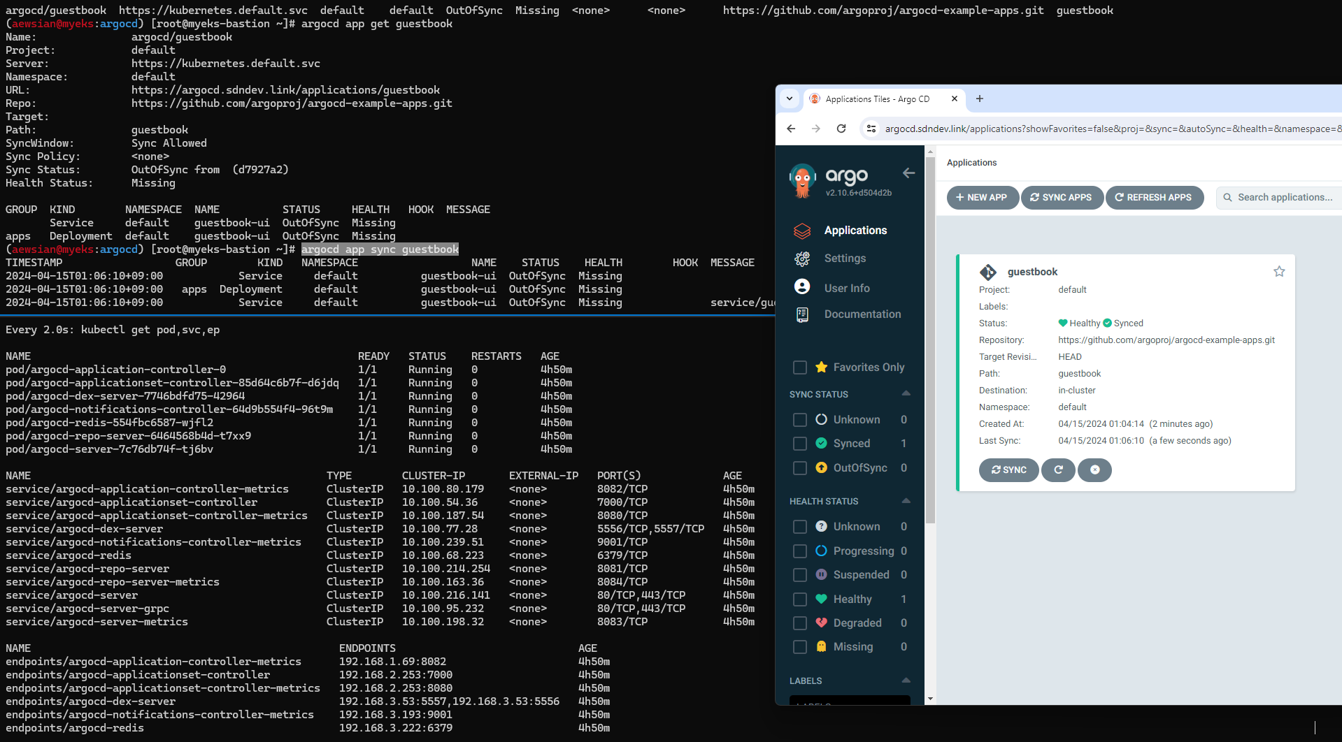Screen dimensions: 1342x742
Task: Click the green Synced status icon in the filters
Action: coord(821,443)
